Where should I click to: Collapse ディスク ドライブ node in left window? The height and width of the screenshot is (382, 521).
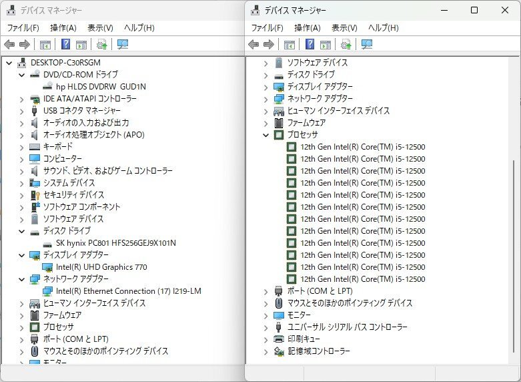click(22, 231)
